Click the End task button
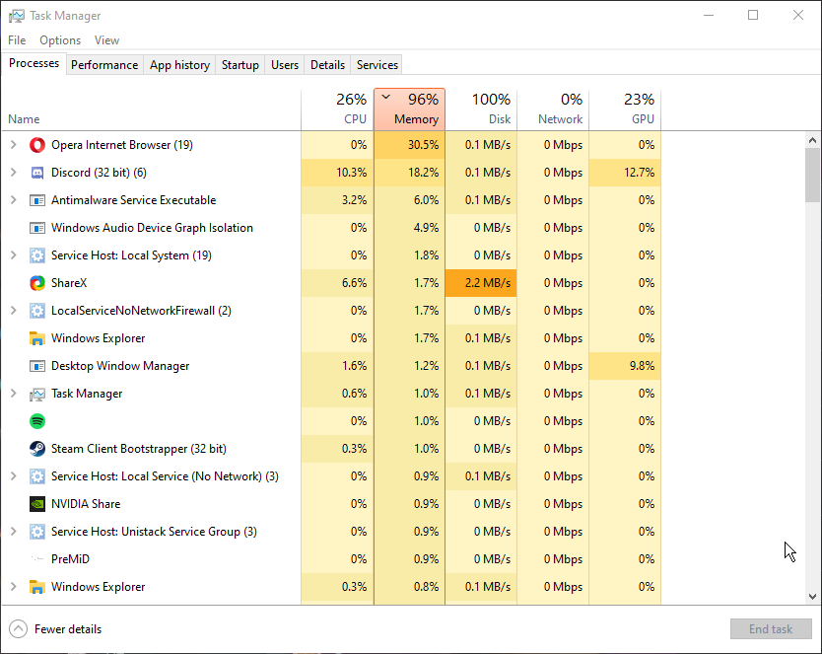Screen dimensions: 822x654 click(771, 628)
